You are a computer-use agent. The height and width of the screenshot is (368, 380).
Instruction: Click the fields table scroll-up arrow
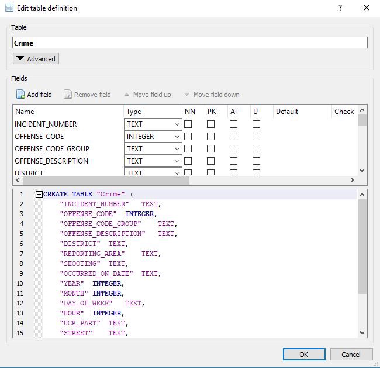[x=362, y=110]
